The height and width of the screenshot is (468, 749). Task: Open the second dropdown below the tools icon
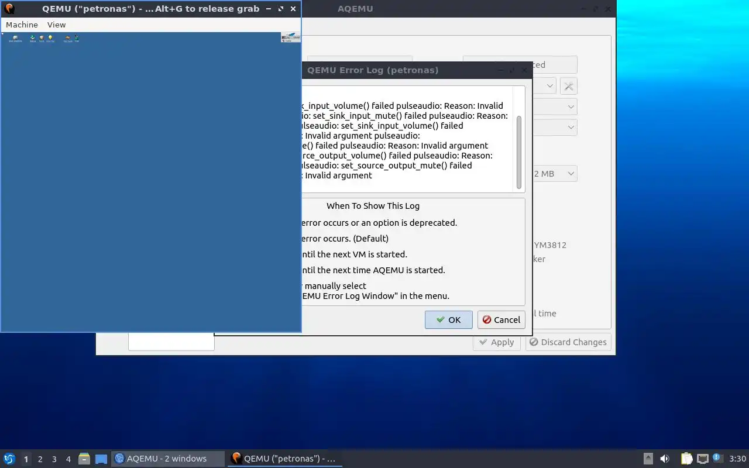pos(555,107)
